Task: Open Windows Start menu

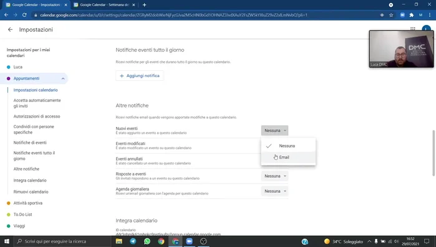Action: [x=7, y=241]
